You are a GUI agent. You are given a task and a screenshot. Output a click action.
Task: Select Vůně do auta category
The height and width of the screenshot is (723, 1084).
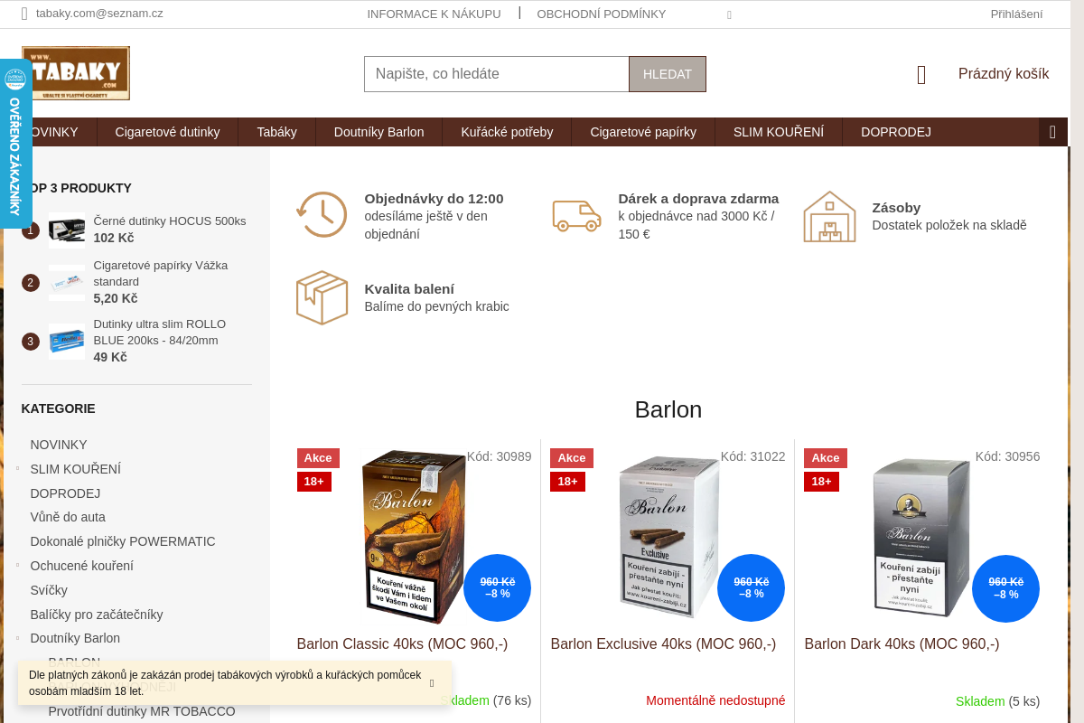pyautogui.click(x=68, y=517)
